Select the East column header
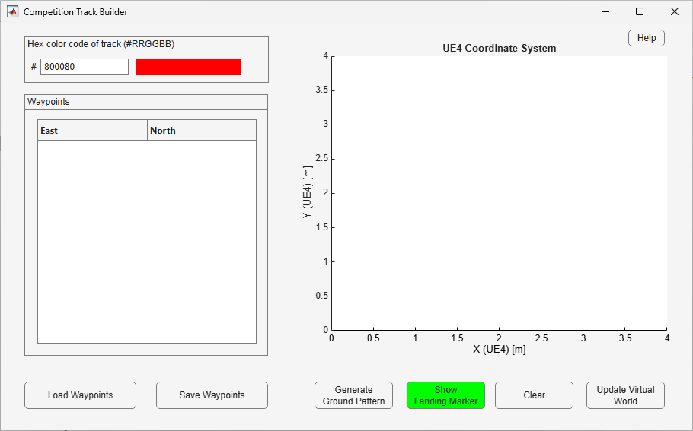This screenshot has width=693, height=431. [92, 131]
